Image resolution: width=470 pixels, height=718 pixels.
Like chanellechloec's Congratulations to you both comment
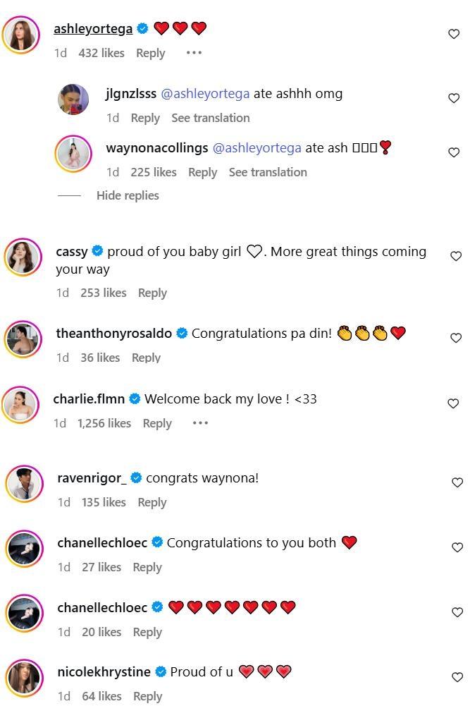[x=457, y=547]
